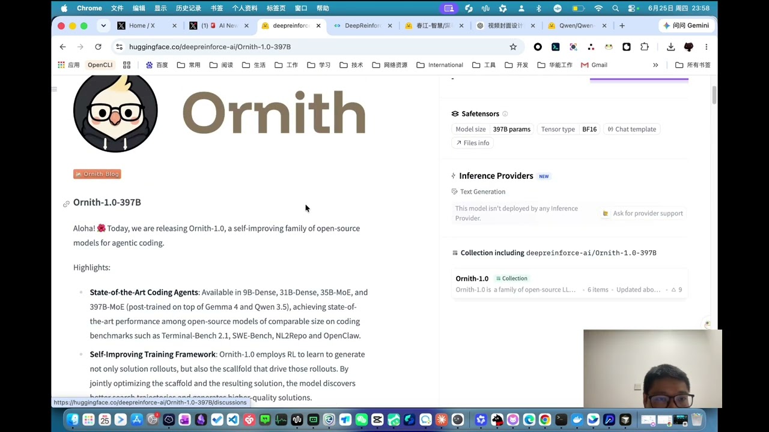Click the Chrome profile avatar icon
Viewport: 769px width, 432px height.
[x=689, y=47]
